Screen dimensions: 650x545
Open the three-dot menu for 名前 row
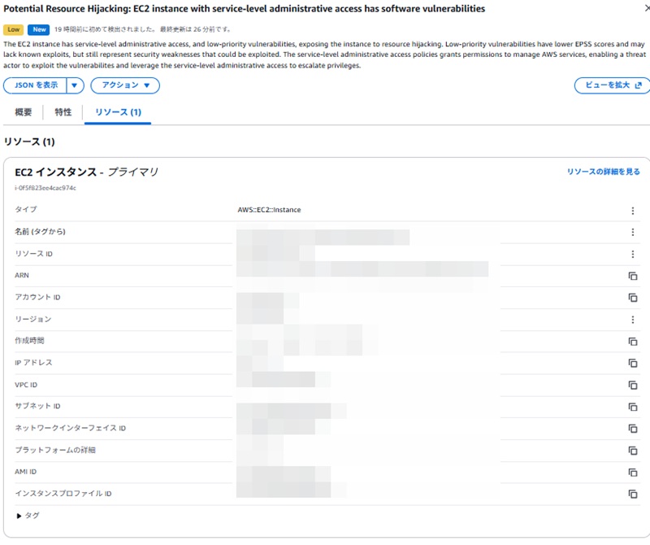pyautogui.click(x=632, y=233)
